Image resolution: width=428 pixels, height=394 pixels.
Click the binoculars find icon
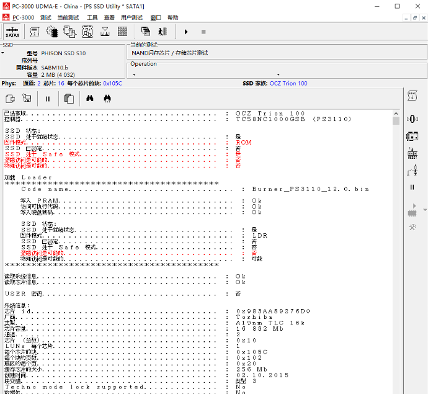point(90,98)
